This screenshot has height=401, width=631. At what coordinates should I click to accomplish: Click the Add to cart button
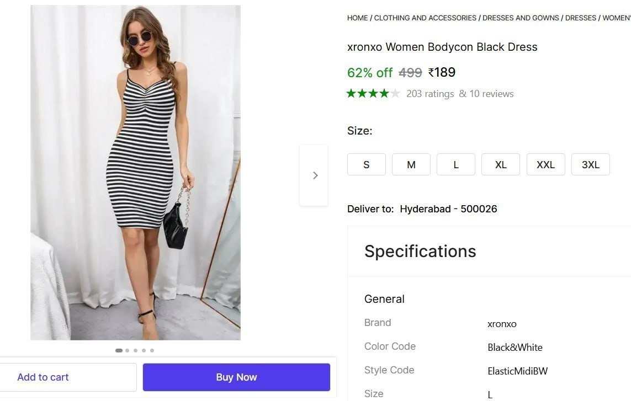43,377
